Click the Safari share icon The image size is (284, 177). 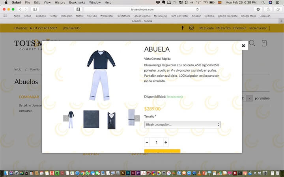(268, 9)
